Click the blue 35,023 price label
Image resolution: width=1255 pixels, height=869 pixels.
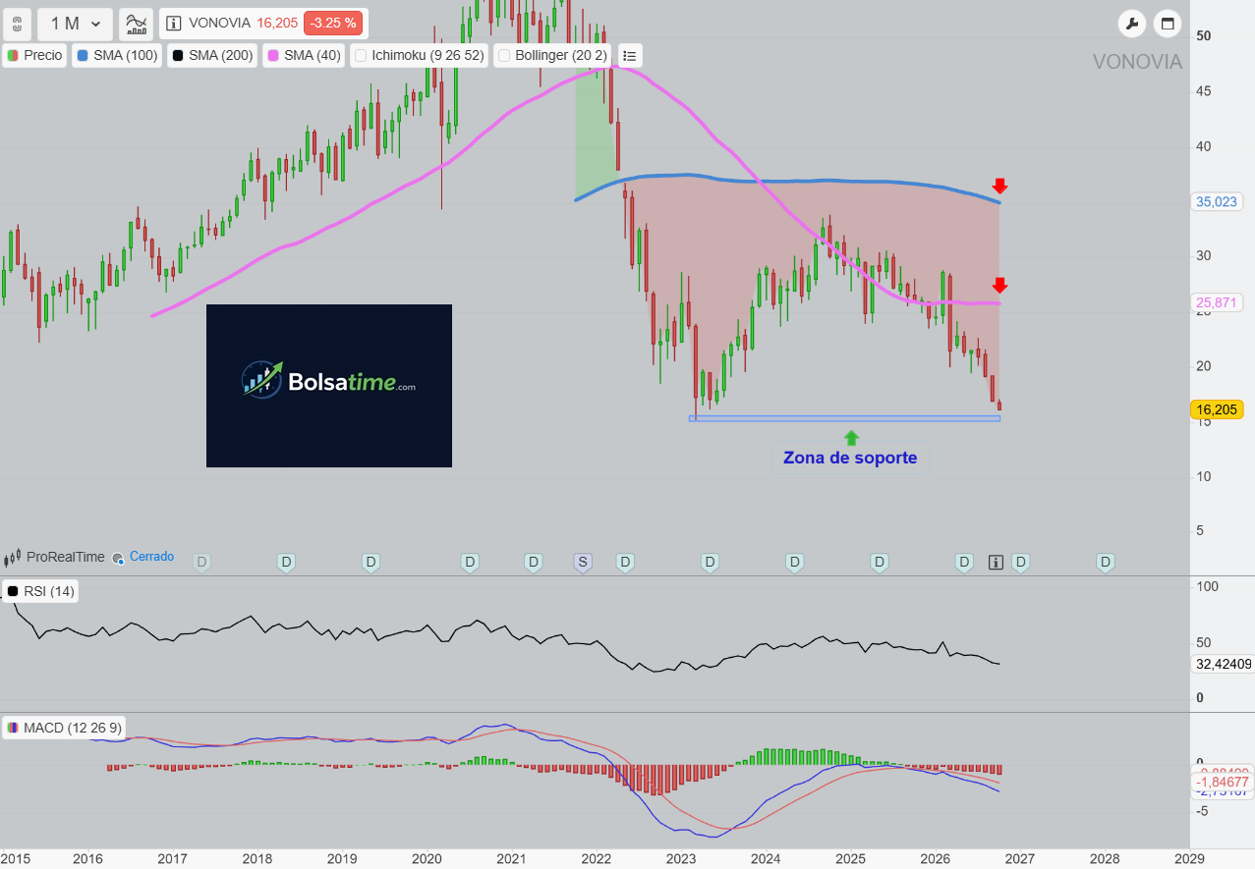[1216, 202]
